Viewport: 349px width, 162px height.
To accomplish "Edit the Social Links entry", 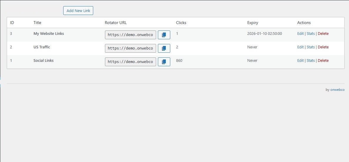I will (300, 61).
